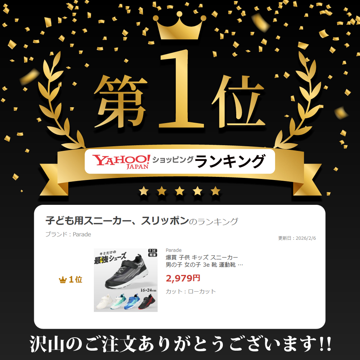
Task: Click the Yahoo! Japan logo
Action: click(x=121, y=162)
